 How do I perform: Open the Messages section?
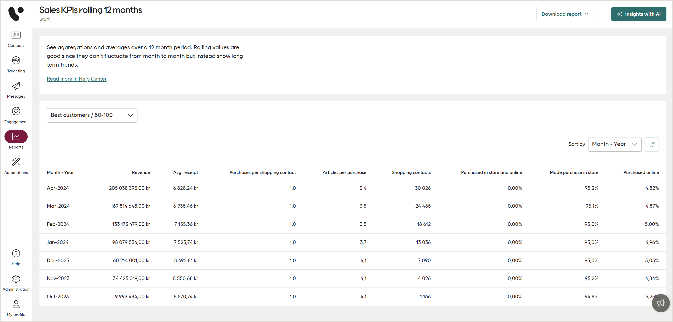(16, 90)
